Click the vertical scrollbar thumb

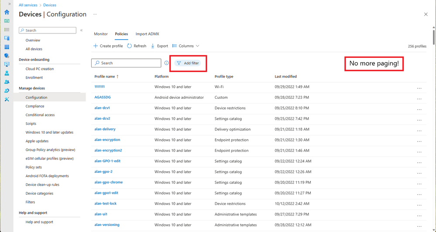click(x=434, y=37)
